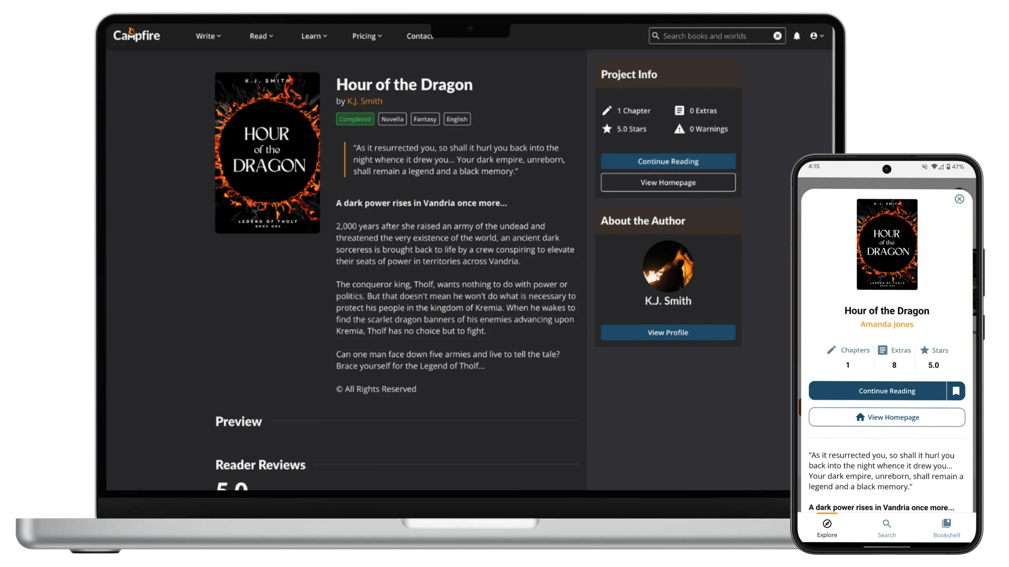1009x567 pixels.
Task: Open the K.J. Smith author link under title
Action: tap(364, 101)
